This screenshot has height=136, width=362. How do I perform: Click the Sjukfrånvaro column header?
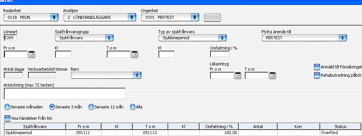coord(35,127)
